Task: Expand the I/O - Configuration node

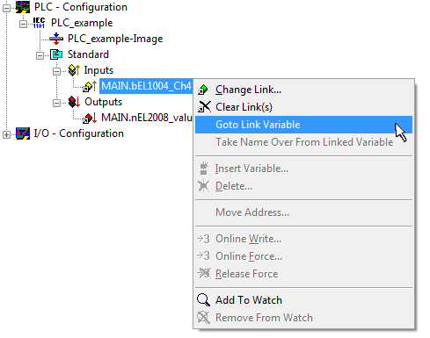Action: (6, 134)
